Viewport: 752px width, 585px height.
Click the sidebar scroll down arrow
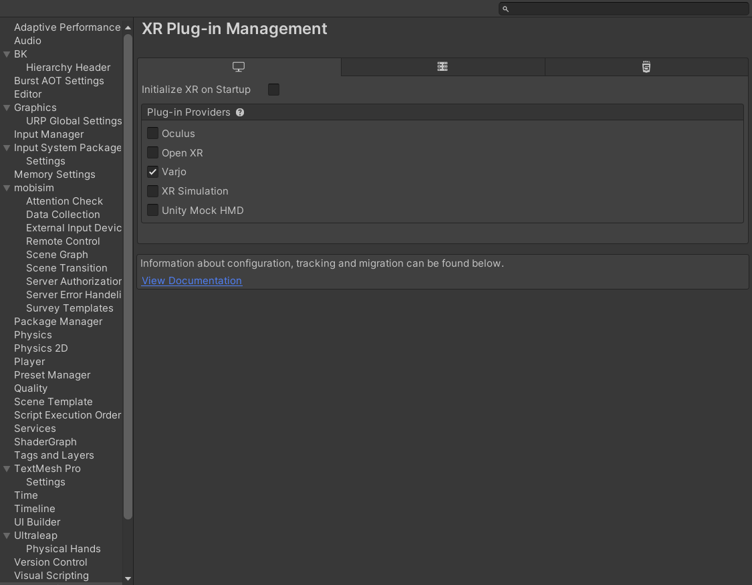pyautogui.click(x=128, y=579)
